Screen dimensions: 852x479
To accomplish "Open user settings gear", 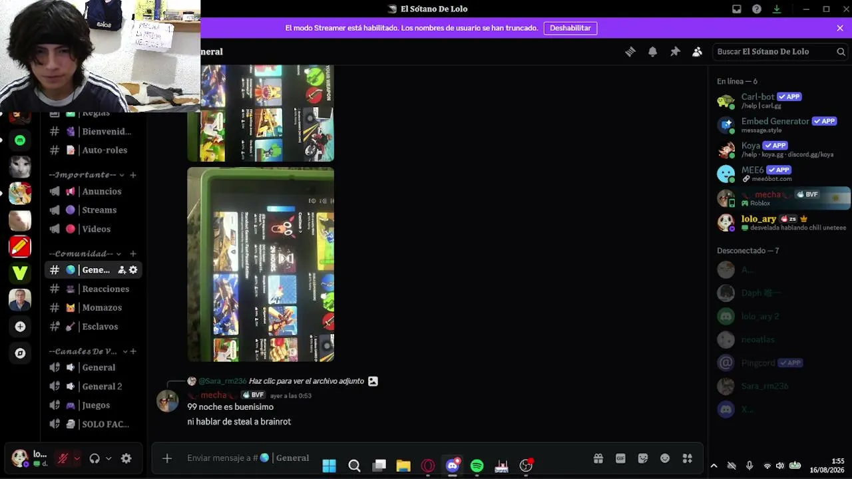I will [126, 458].
